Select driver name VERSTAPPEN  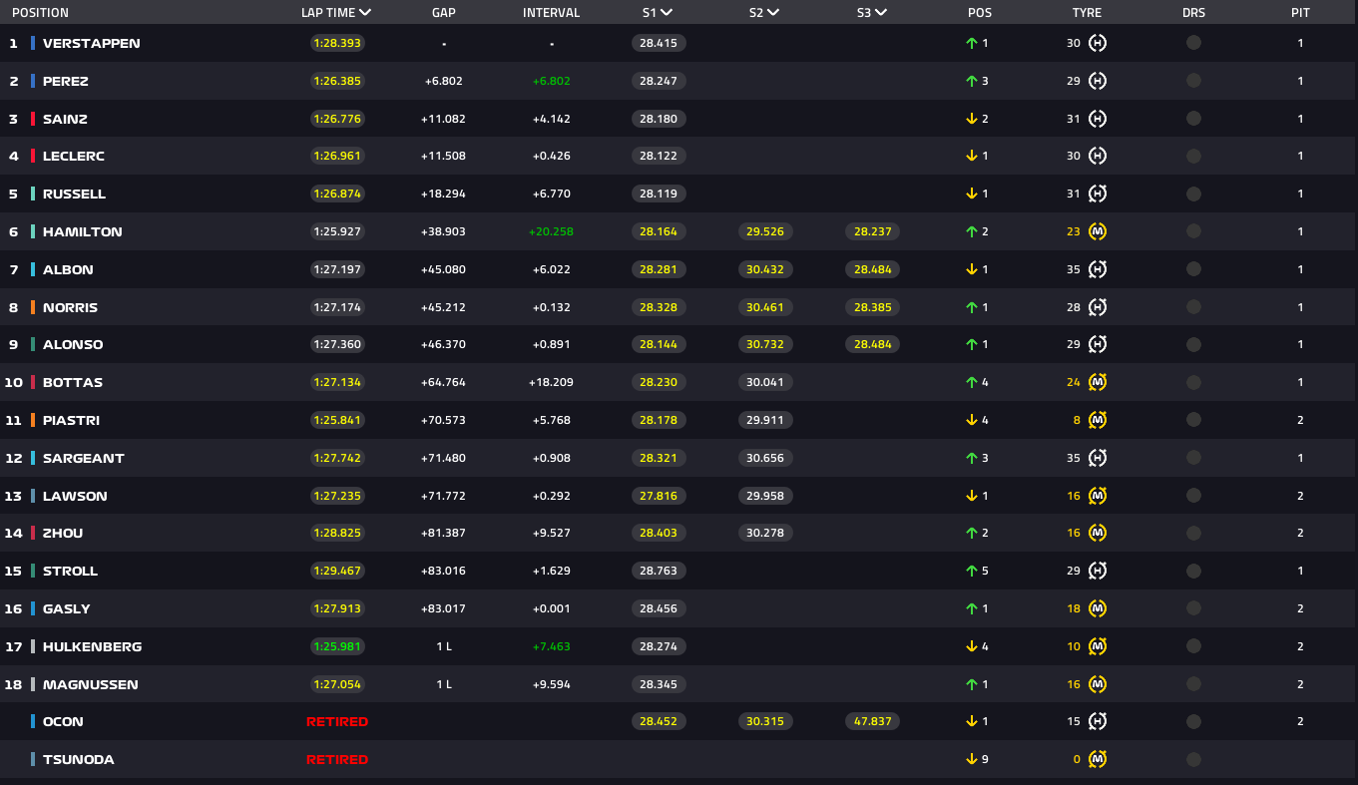pyautogui.click(x=92, y=43)
